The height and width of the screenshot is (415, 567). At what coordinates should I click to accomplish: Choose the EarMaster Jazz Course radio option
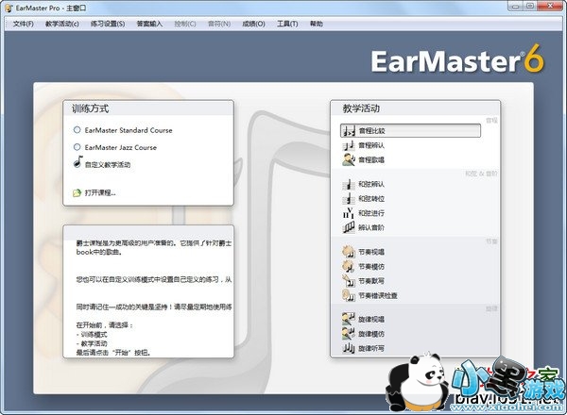[x=77, y=147]
